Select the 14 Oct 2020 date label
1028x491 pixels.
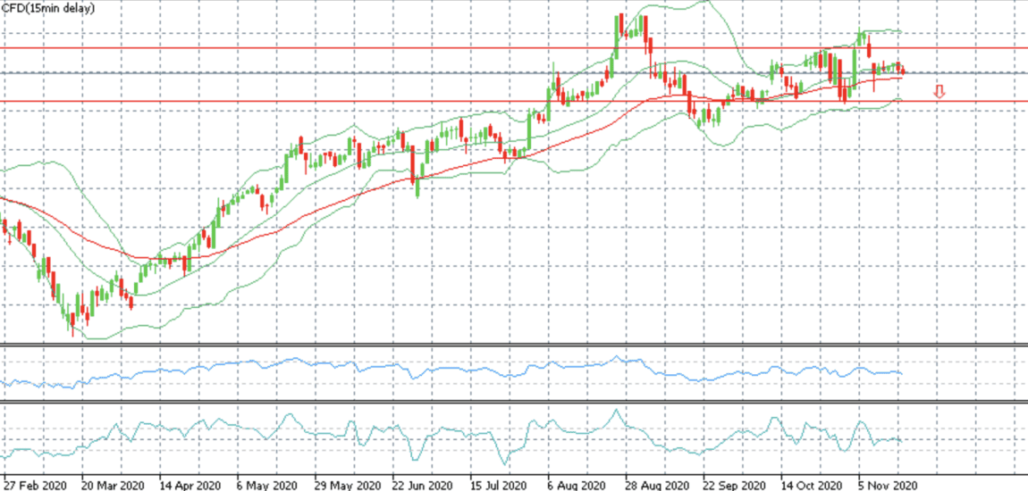[813, 486]
